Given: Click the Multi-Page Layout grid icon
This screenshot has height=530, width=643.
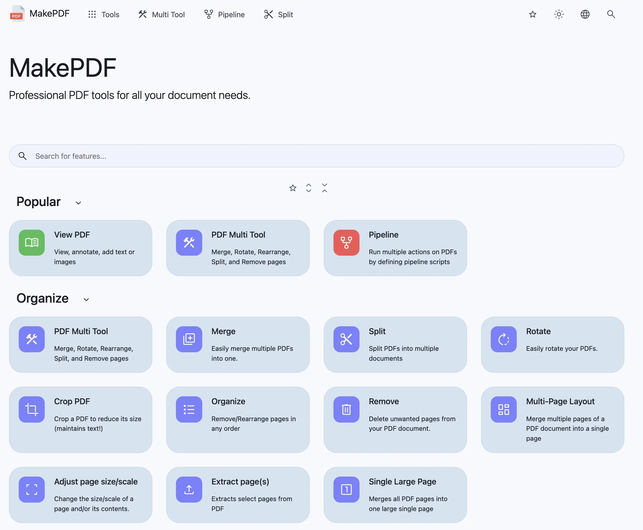Looking at the screenshot, I should pyautogui.click(x=504, y=409).
